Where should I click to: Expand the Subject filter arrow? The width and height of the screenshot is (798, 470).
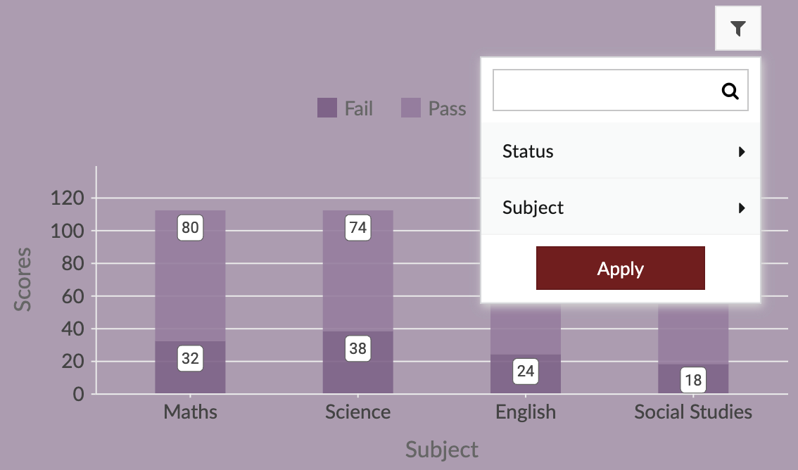742,208
